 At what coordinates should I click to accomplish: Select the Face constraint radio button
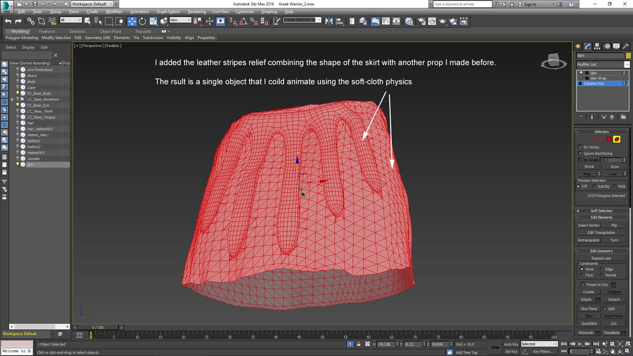click(x=582, y=275)
